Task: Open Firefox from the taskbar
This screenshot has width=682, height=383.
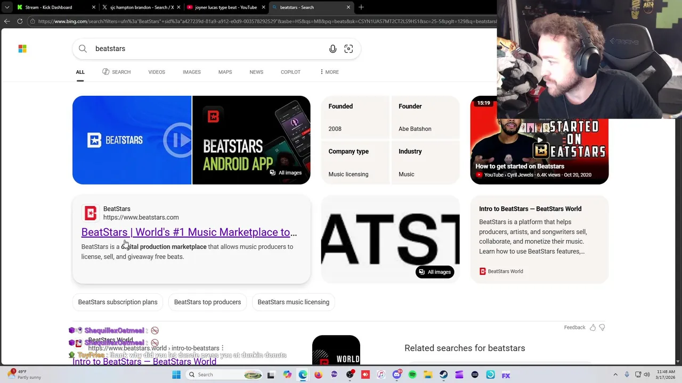Action: coord(318,374)
